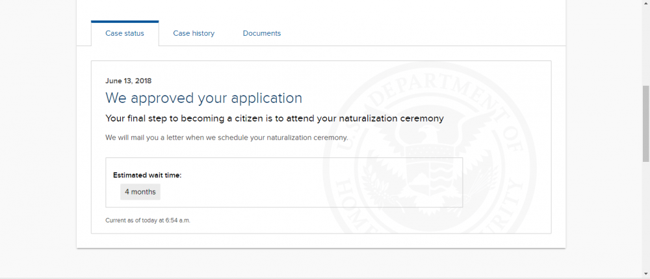Click "6:54 a.m." in the timestamp line
Screen dimensions: 650x279
tap(177, 220)
